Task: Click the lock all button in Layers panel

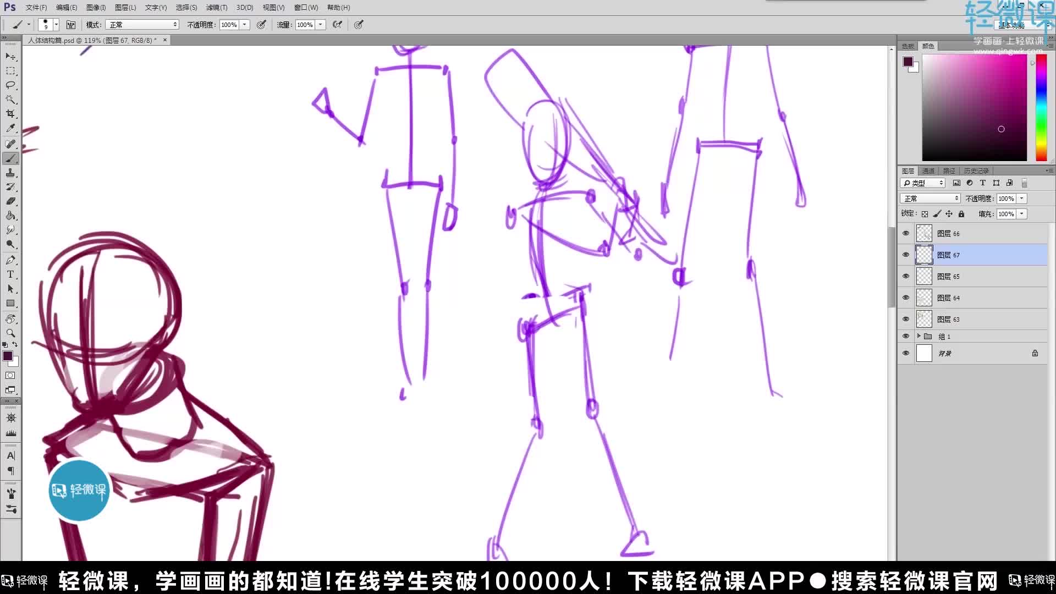Action: click(961, 214)
